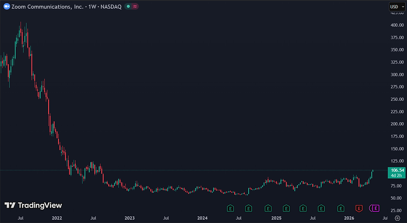
Task: Click the 275.00 price axis label
Action: [x=397, y=87]
